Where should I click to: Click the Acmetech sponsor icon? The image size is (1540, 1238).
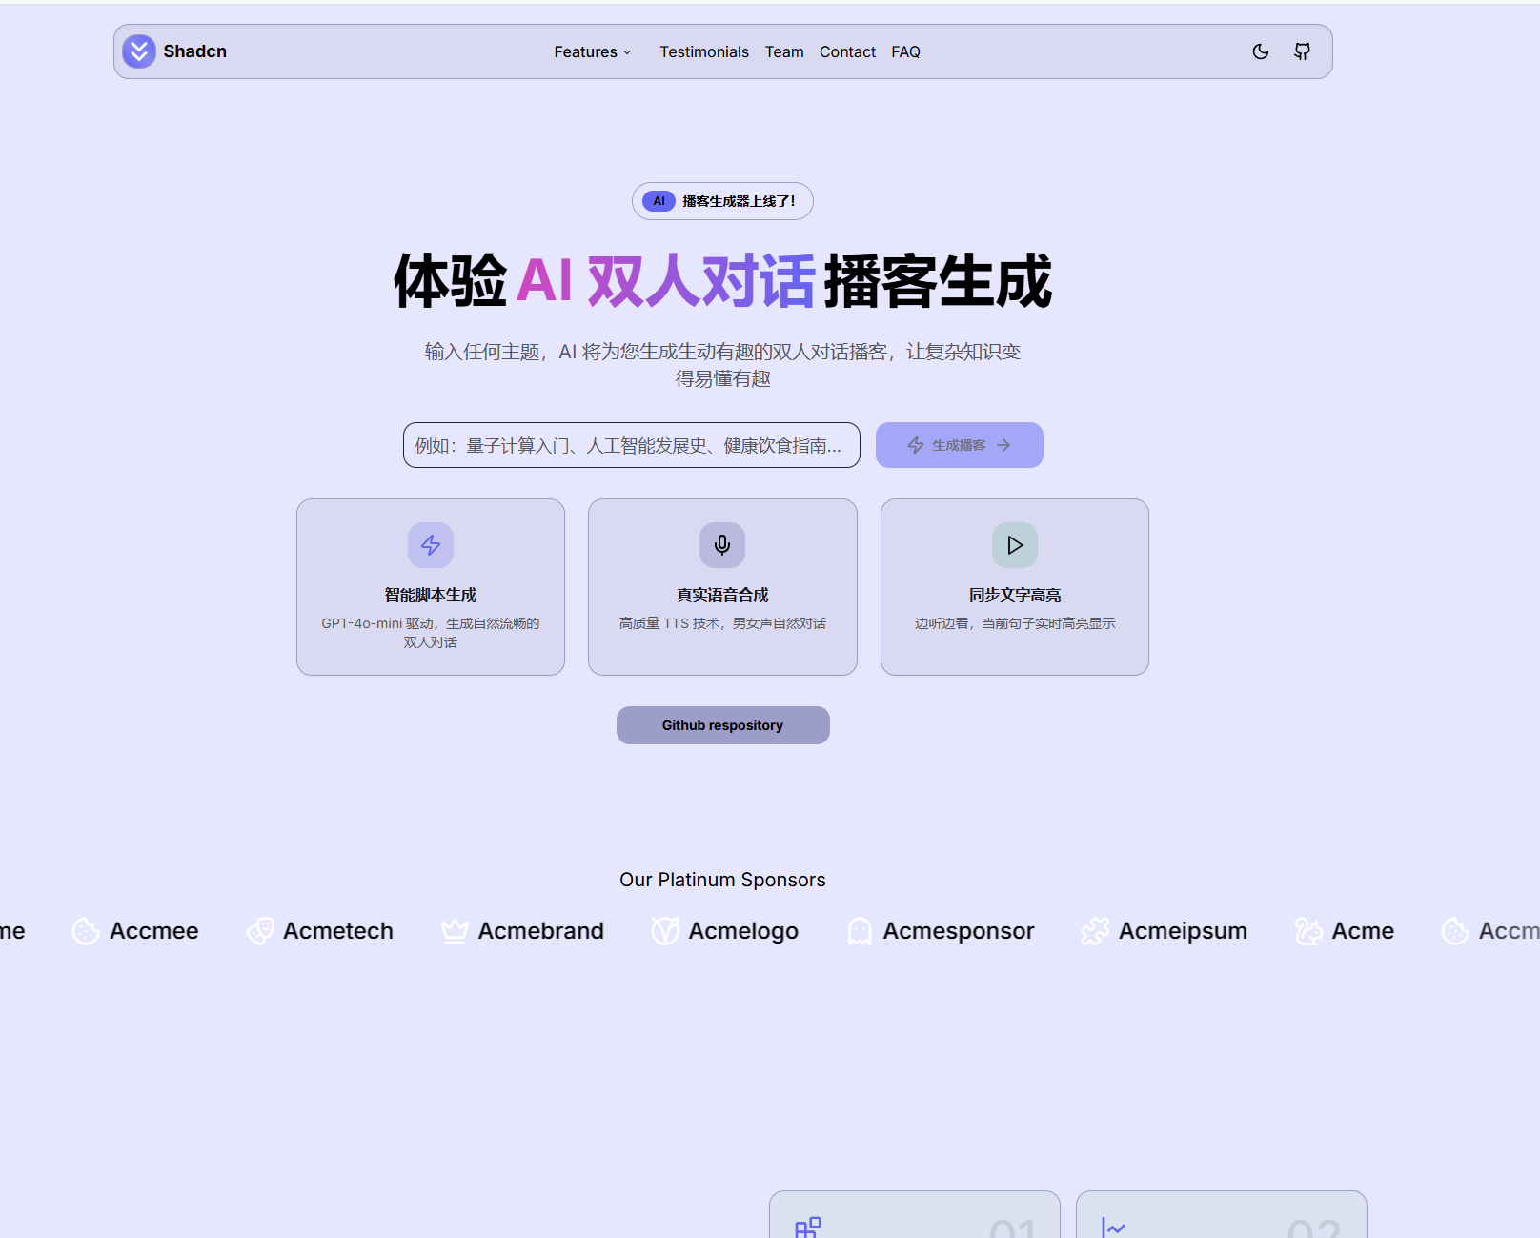pos(260,931)
